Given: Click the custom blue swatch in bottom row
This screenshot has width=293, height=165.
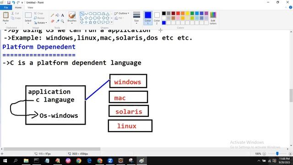Looking at the screenshot, I should click(x=164, y=23).
